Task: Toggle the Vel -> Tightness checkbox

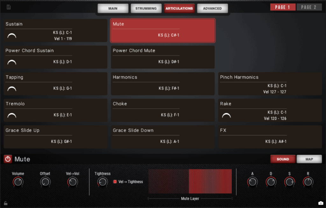Action: coord(115,182)
